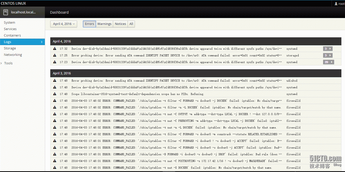The width and height of the screenshot is (345, 172).
Task: Open Containers in the sidebar
Action: (12, 36)
